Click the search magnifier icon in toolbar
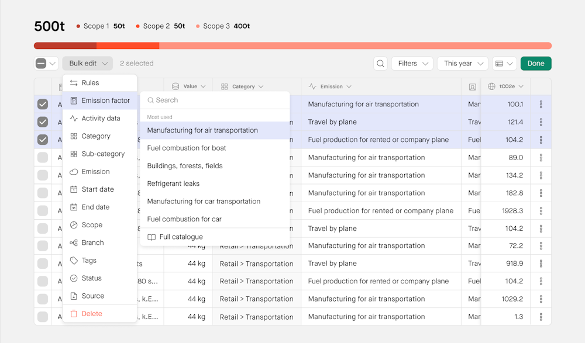This screenshot has height=343, width=585. pos(381,64)
